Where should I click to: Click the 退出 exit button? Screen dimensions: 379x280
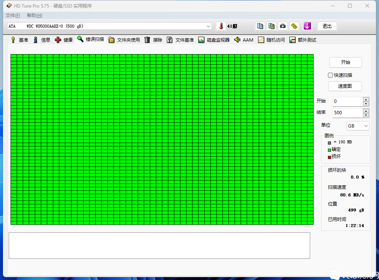tap(327, 26)
